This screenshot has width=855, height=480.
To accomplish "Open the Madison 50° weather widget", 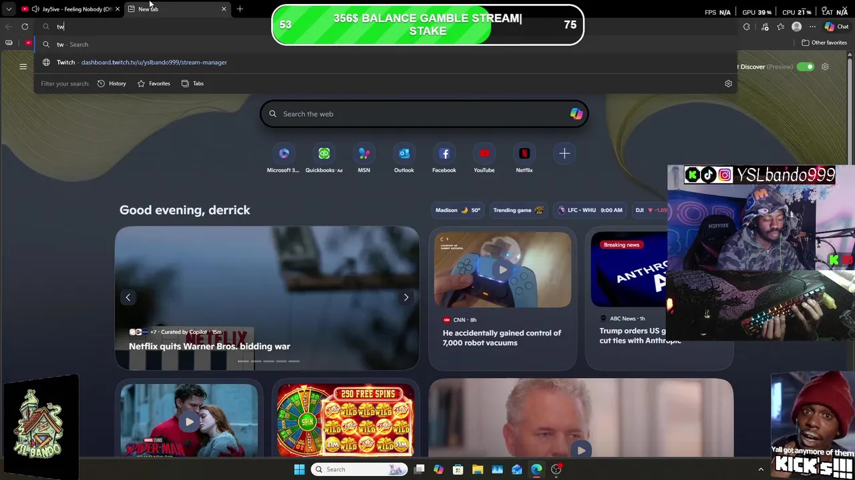I will [458, 210].
